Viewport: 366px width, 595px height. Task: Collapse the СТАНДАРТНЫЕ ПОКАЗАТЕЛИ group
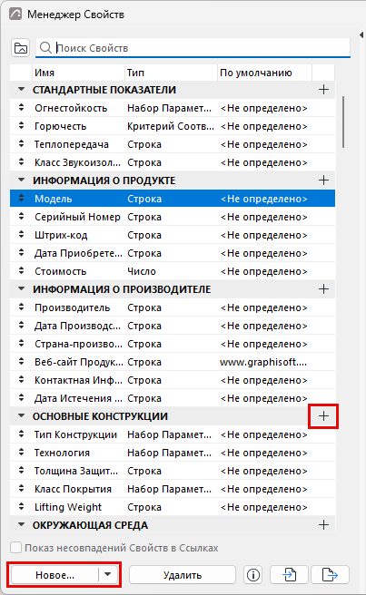pyautogui.click(x=21, y=90)
